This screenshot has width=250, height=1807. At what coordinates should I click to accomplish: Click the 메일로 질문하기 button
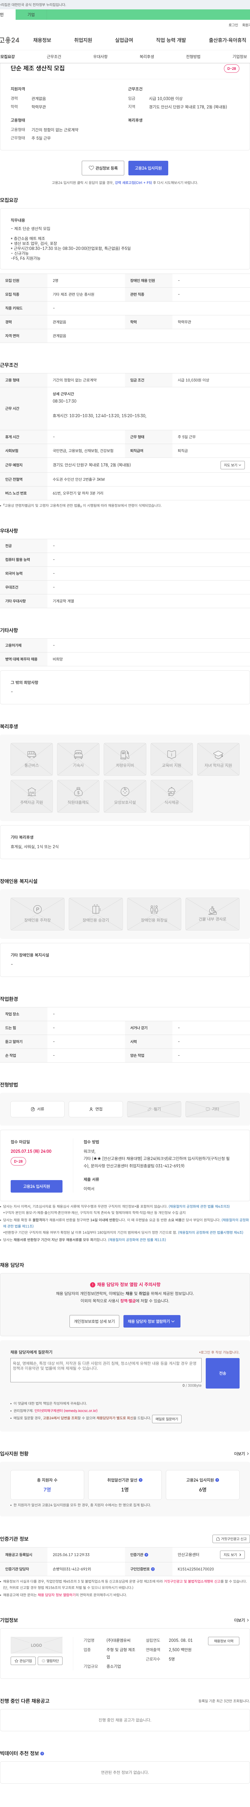167,1419
